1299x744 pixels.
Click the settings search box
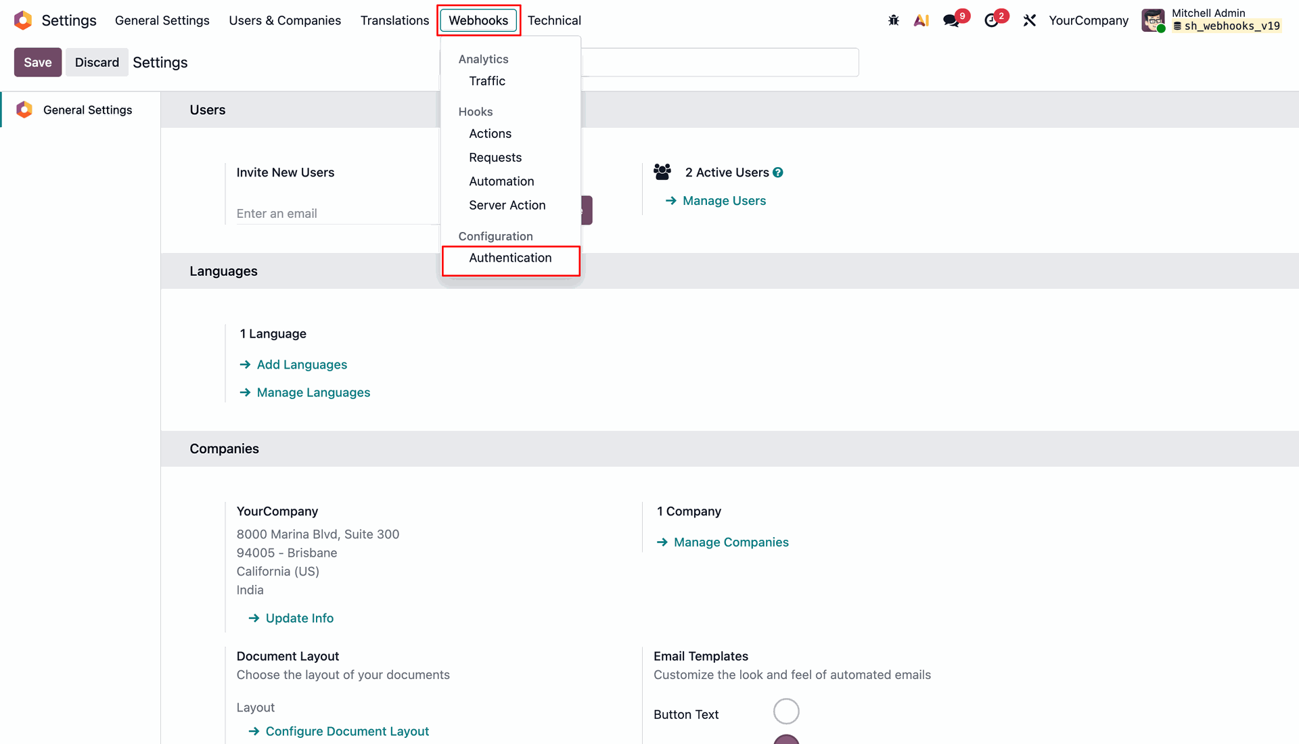point(720,62)
